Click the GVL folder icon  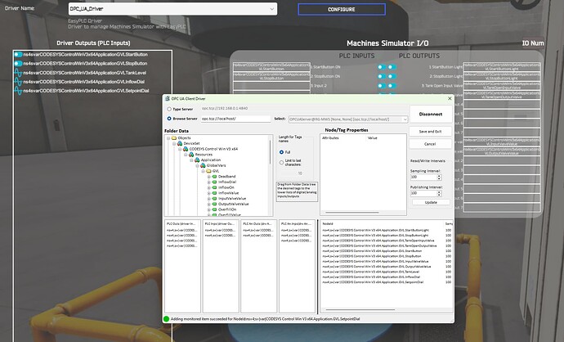[208, 171]
